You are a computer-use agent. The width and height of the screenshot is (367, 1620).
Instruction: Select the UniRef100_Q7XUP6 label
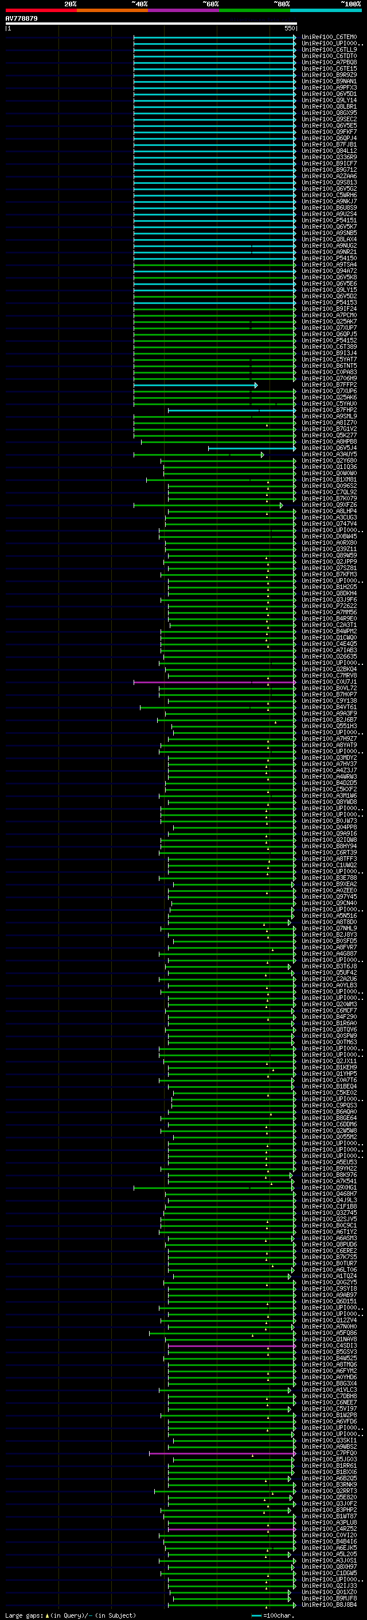329,391
